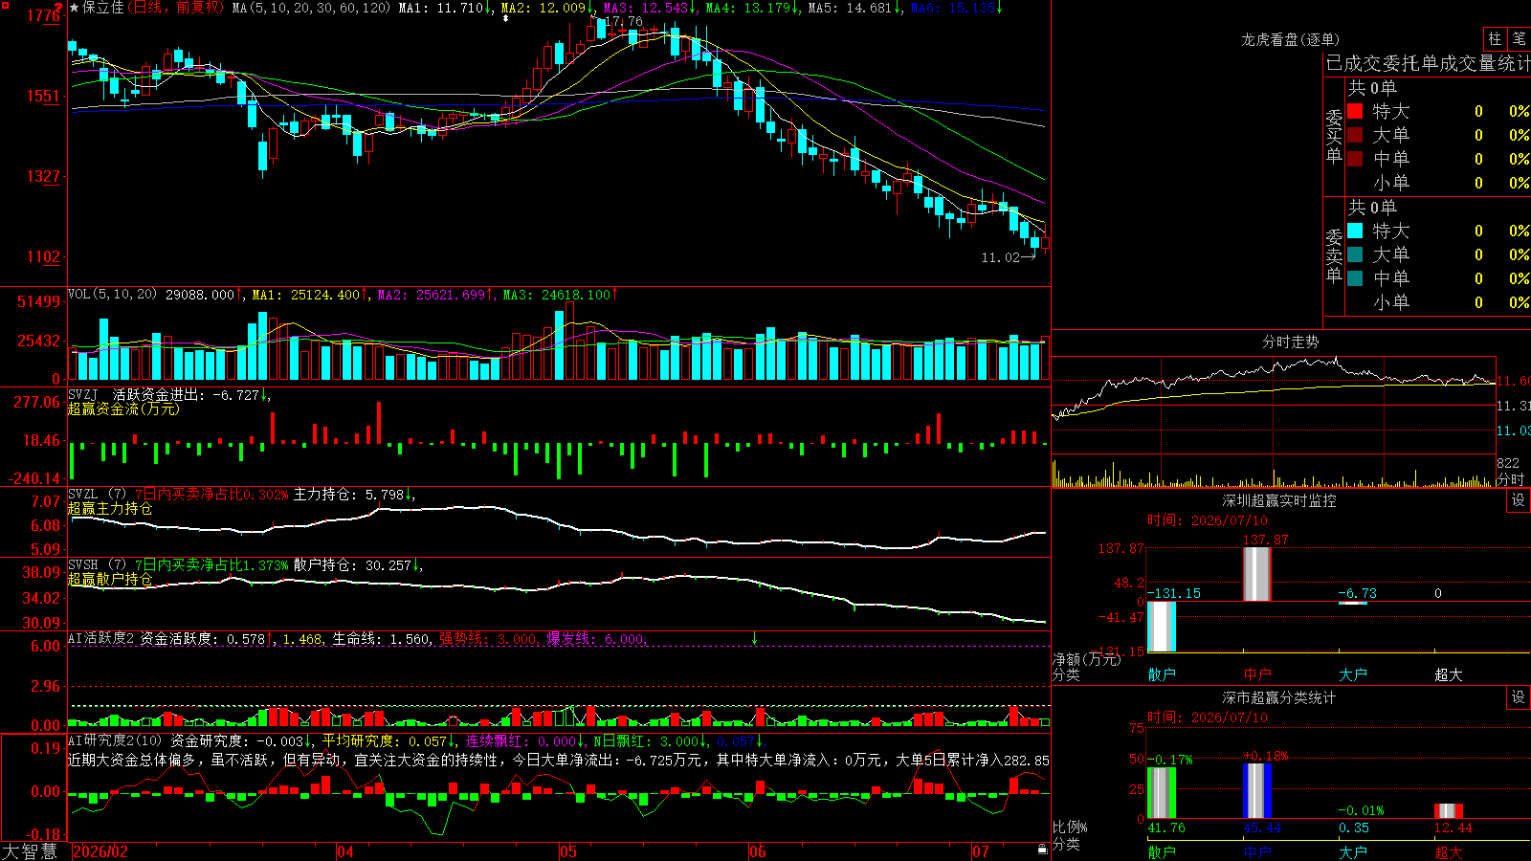1531x861 pixels.
Task: Click the red 特大 buy-order color swatch
Action: pos(1355,111)
